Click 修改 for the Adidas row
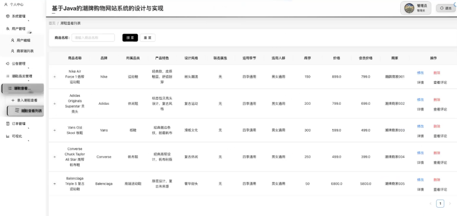Screen dimensions: 457x216 (x=420, y=100)
